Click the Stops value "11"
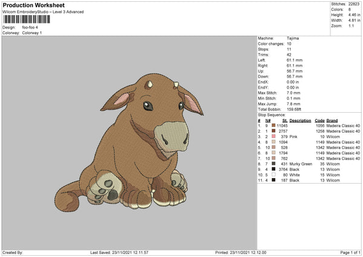Image resolution: width=363 pixels, height=257 pixels. [289, 49]
